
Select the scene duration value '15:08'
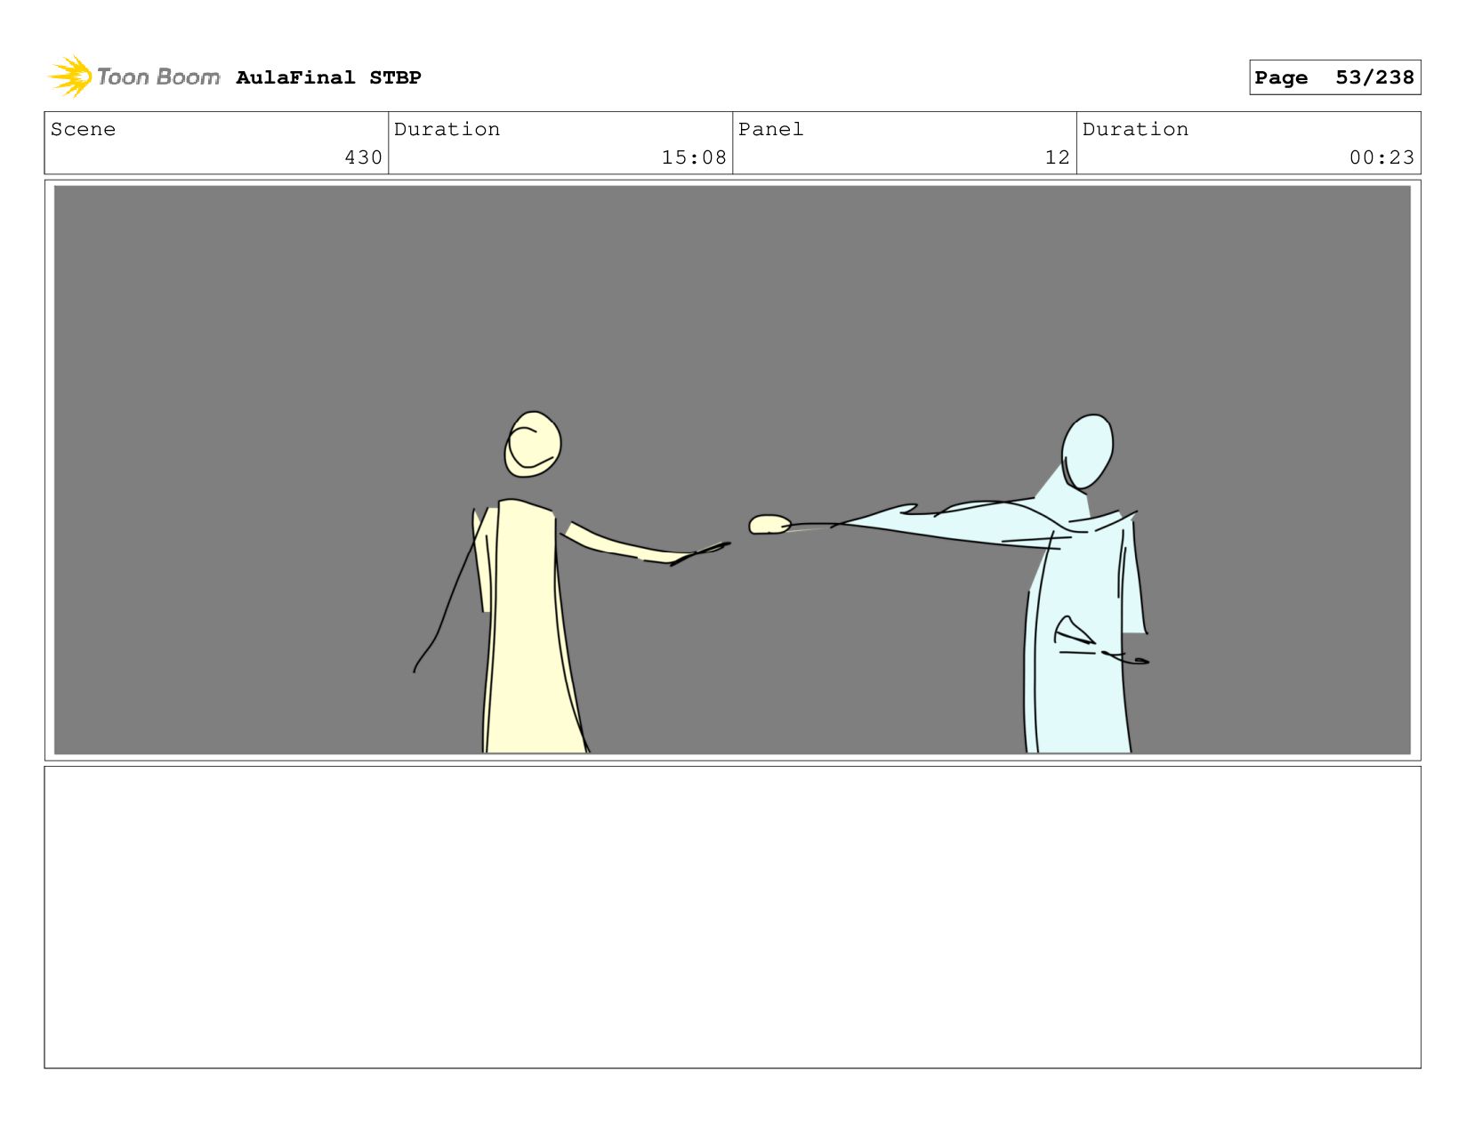point(694,157)
